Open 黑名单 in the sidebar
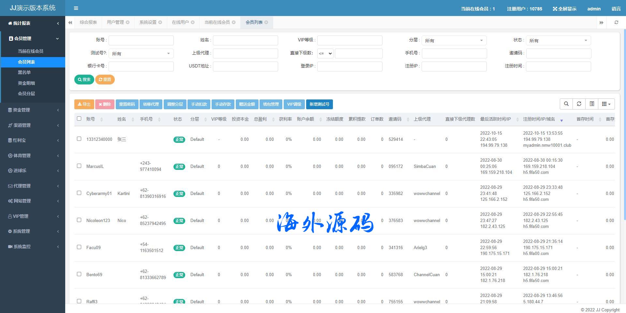This screenshot has width=626, height=313. [24, 72]
